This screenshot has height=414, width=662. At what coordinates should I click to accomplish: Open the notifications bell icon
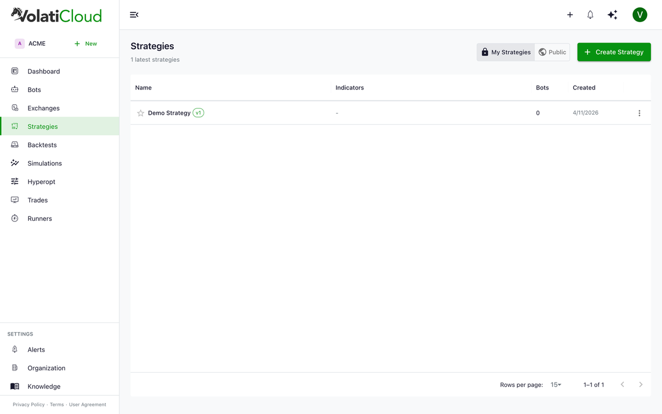(x=590, y=15)
